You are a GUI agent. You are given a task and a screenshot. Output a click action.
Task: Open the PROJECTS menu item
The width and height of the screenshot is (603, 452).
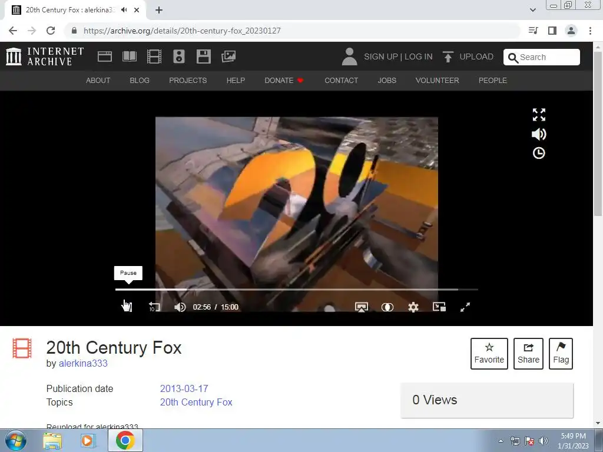(188, 80)
